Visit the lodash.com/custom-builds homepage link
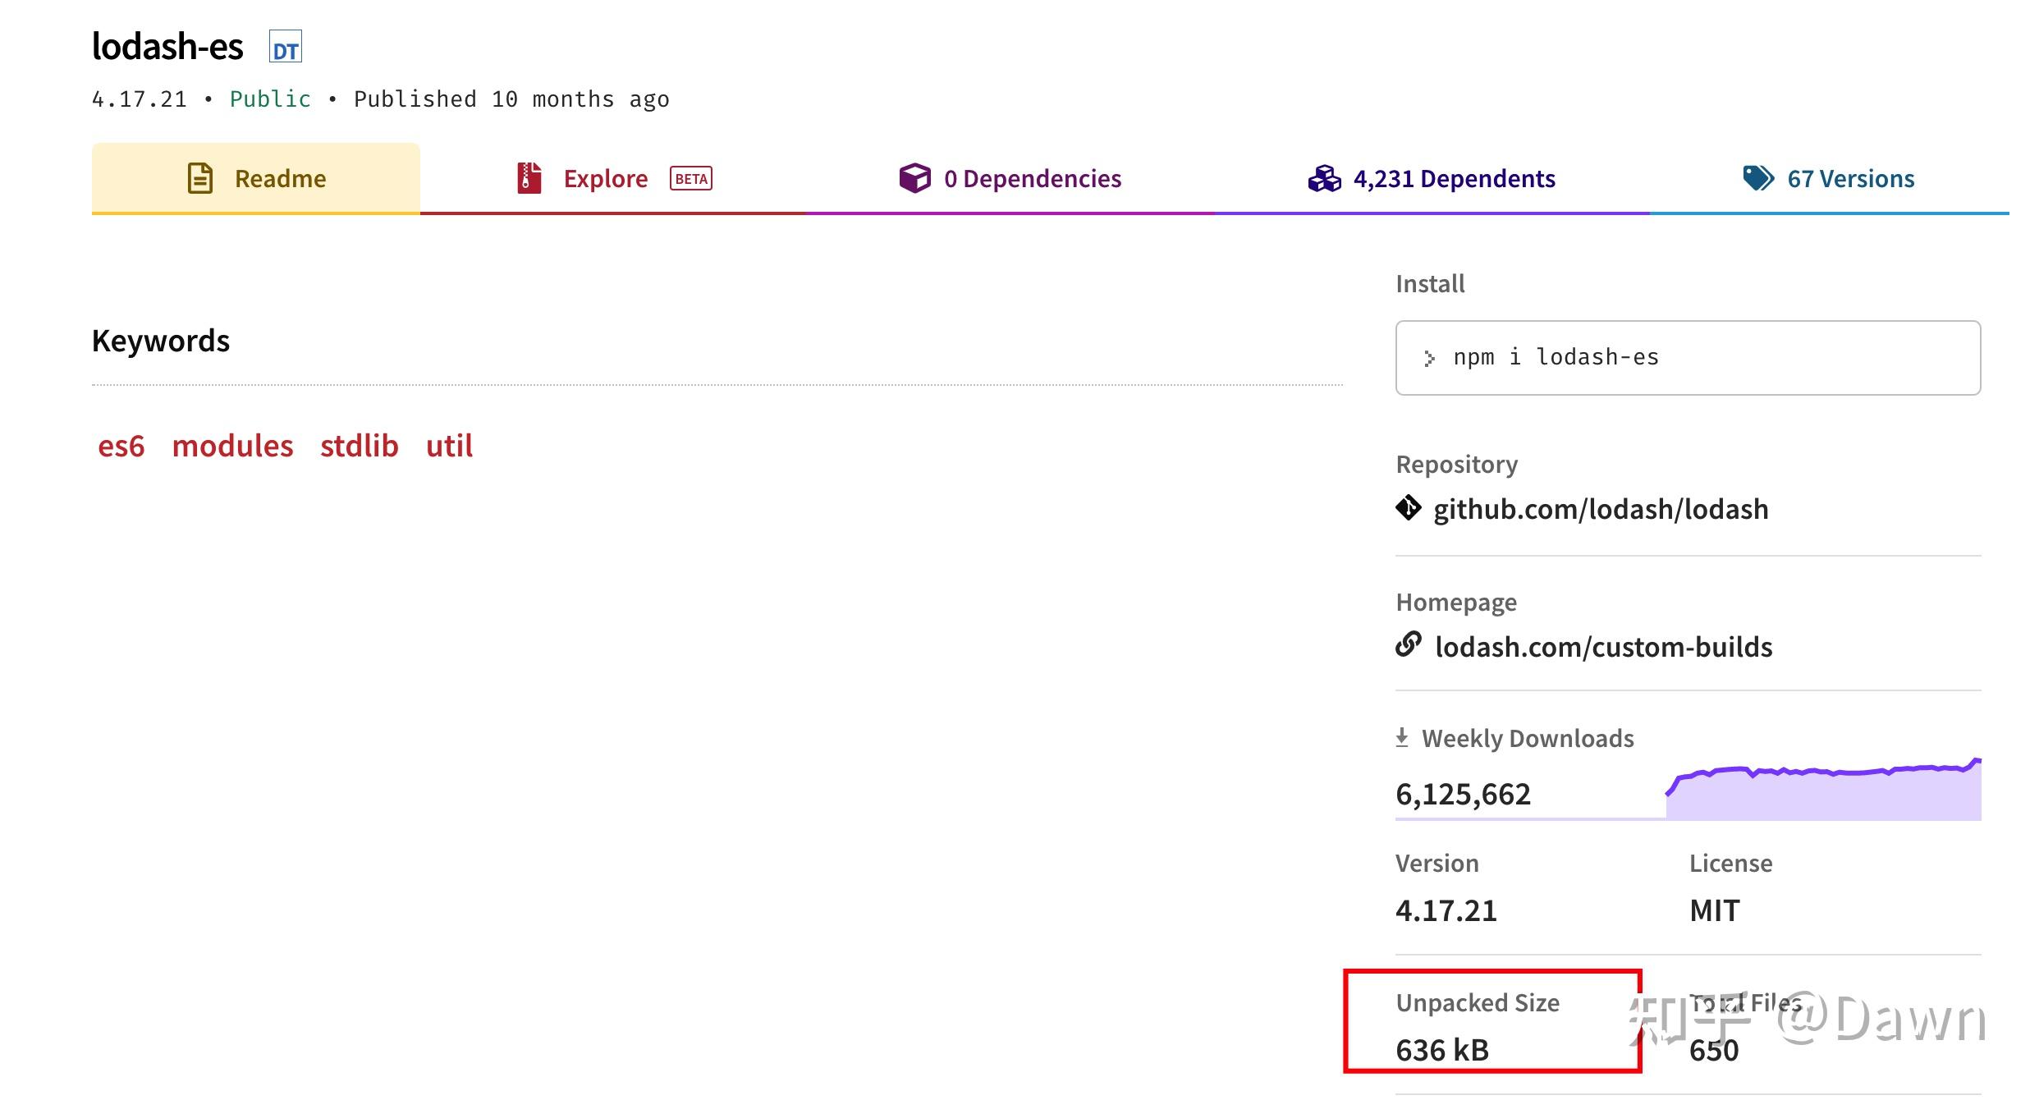This screenshot has width=2039, height=1100. click(1603, 647)
